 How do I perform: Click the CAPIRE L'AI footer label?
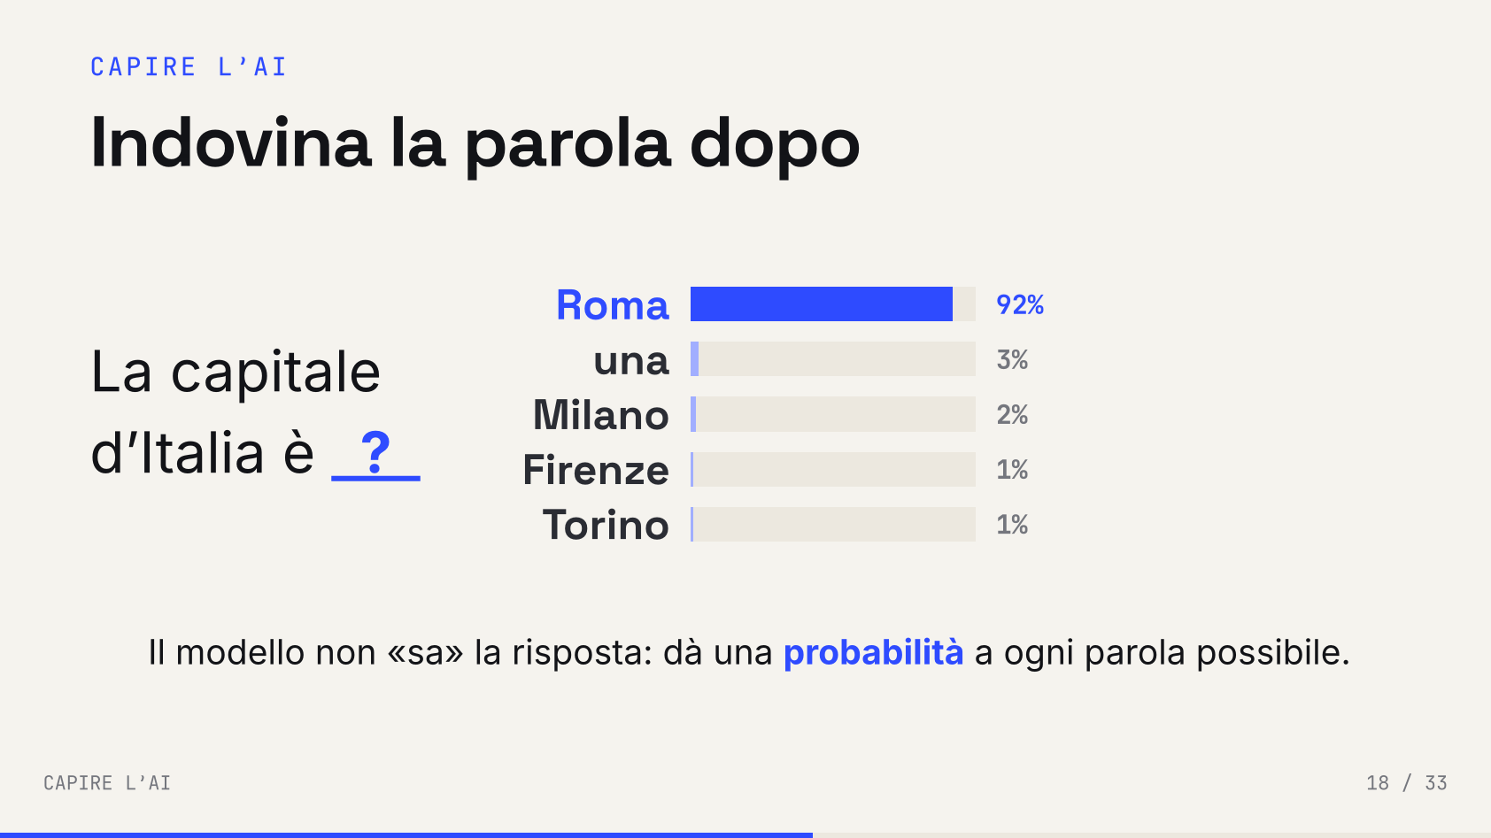tap(107, 783)
